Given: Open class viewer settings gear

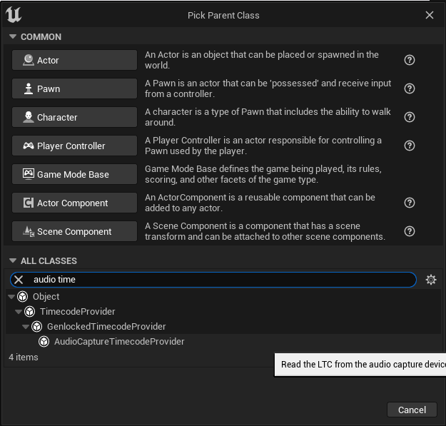Looking at the screenshot, I should click(431, 280).
